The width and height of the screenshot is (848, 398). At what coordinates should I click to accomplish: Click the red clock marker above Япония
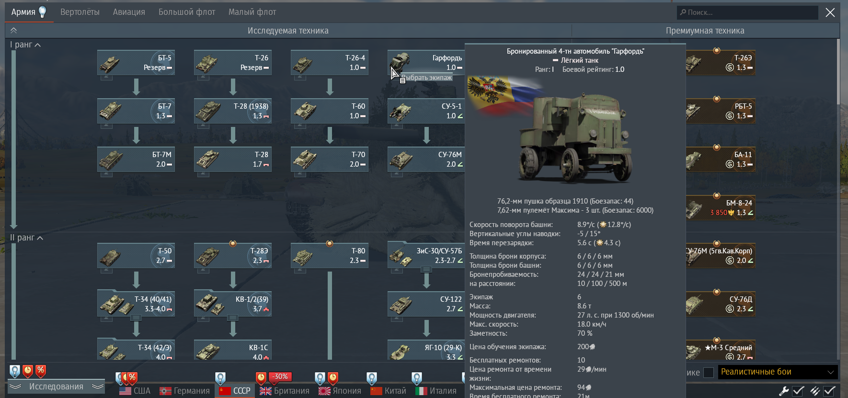click(x=333, y=378)
